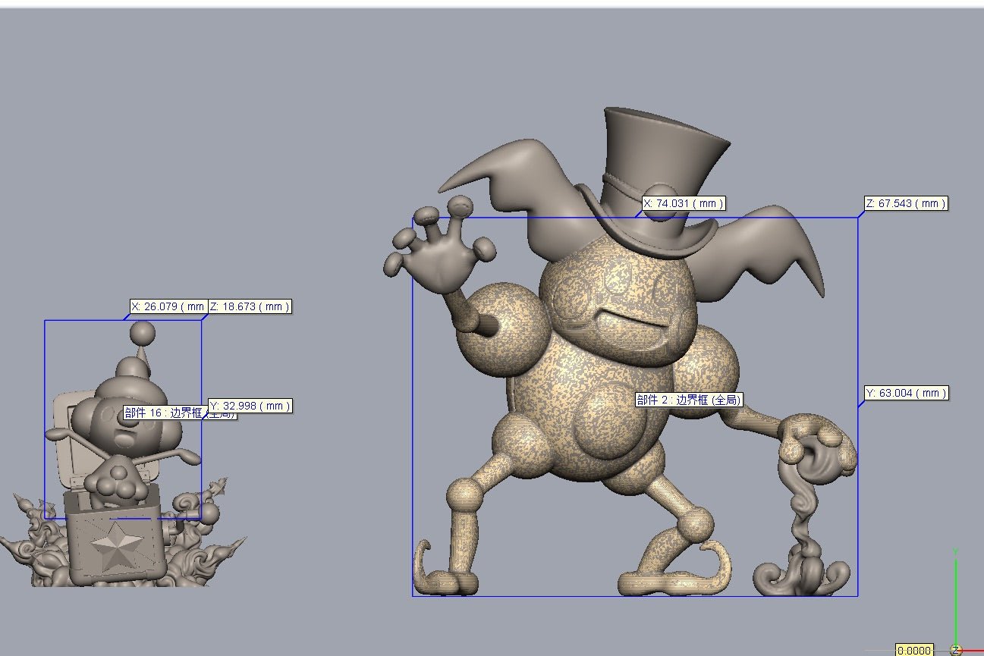The width and height of the screenshot is (984, 656).
Task: Select the Z: 18.673 mm dimension label
Action: (250, 306)
